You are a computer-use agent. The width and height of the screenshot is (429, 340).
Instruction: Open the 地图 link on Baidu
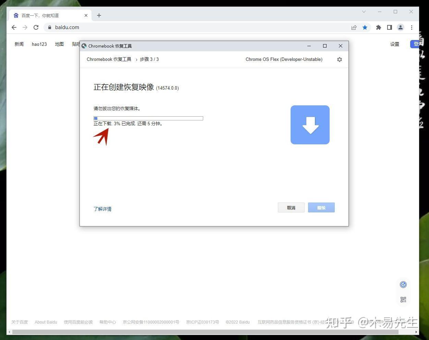(x=60, y=44)
